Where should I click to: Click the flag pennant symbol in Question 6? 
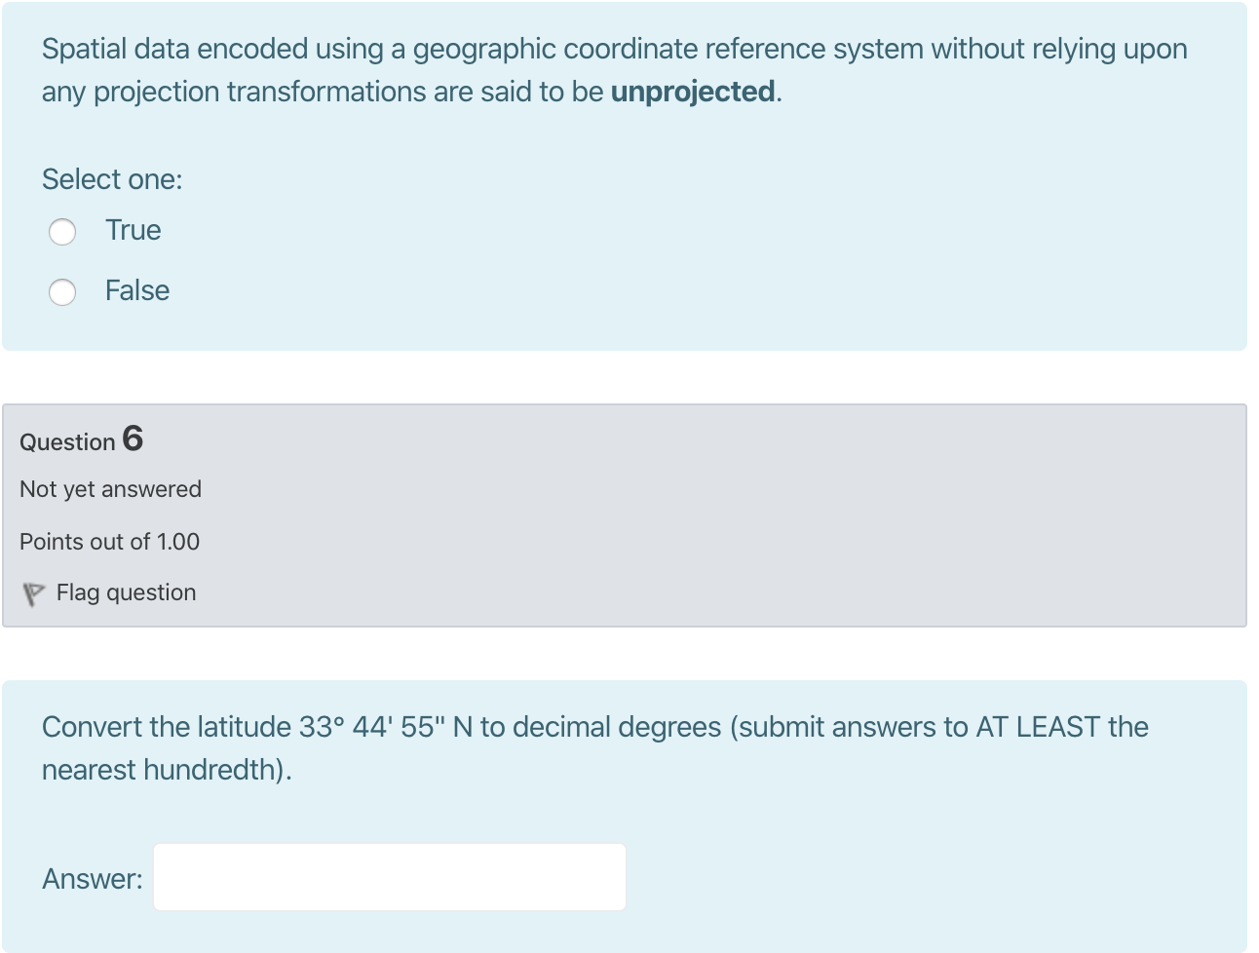(x=34, y=593)
